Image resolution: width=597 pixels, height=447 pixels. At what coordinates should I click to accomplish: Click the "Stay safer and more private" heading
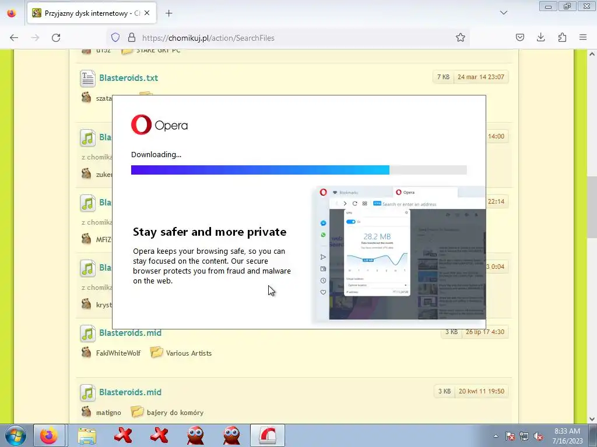[209, 232]
